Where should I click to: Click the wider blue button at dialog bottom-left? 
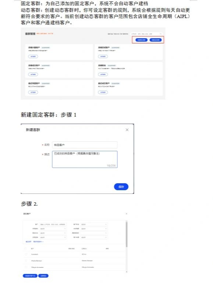coord(30,276)
